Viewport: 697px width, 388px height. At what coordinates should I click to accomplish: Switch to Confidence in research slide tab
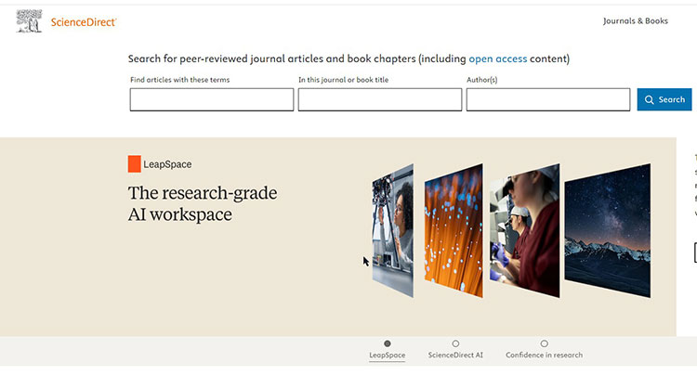(545, 356)
